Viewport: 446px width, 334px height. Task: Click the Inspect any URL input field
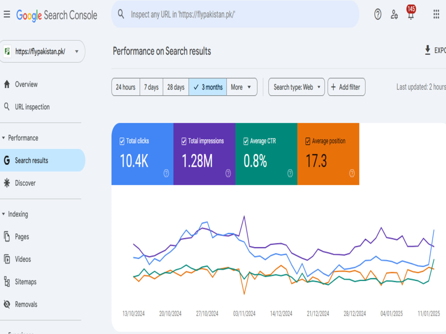click(x=235, y=14)
